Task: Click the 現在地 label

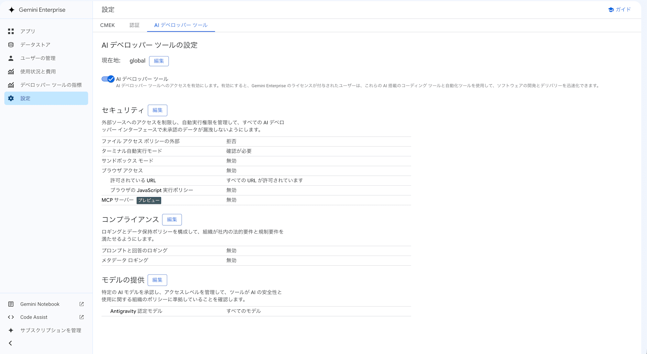Action: [x=111, y=61]
